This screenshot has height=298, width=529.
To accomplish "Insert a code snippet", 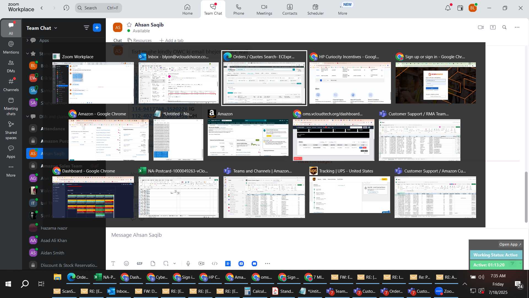I will click(215, 264).
